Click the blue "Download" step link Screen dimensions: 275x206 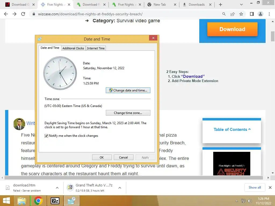(193, 76)
